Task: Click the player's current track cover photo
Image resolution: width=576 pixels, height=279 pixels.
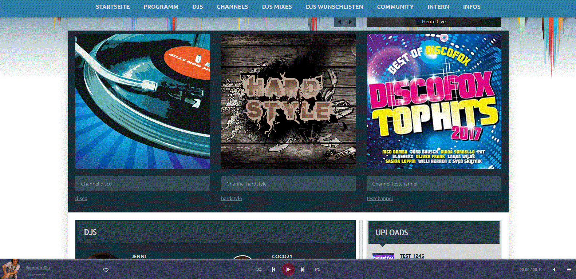Action: (11, 269)
